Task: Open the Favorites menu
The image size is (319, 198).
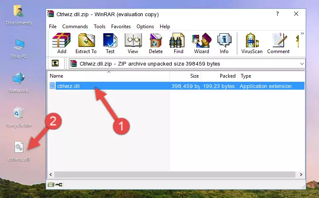Action: pos(121,27)
